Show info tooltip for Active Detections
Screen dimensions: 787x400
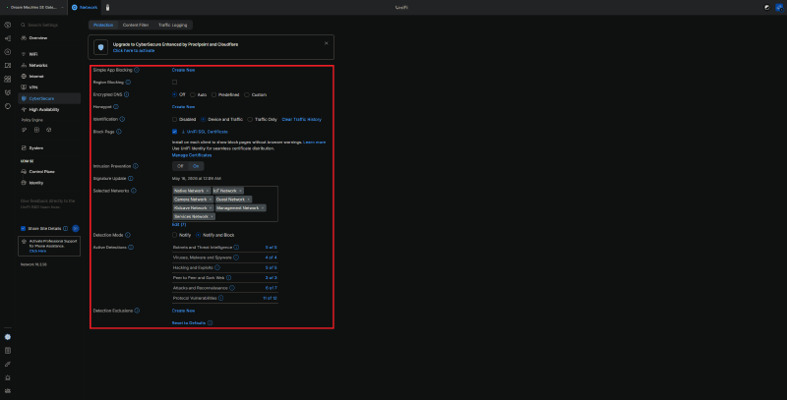(x=131, y=248)
